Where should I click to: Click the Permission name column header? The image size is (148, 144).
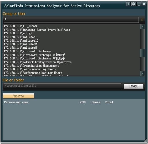tap(16, 102)
